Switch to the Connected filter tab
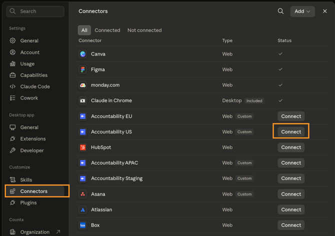Image resolution: width=335 pixels, height=236 pixels. tap(107, 30)
